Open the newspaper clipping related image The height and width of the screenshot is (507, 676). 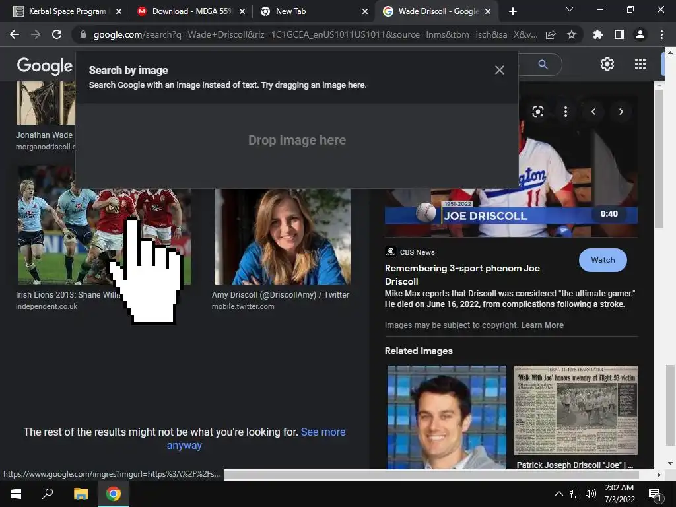(x=576, y=410)
